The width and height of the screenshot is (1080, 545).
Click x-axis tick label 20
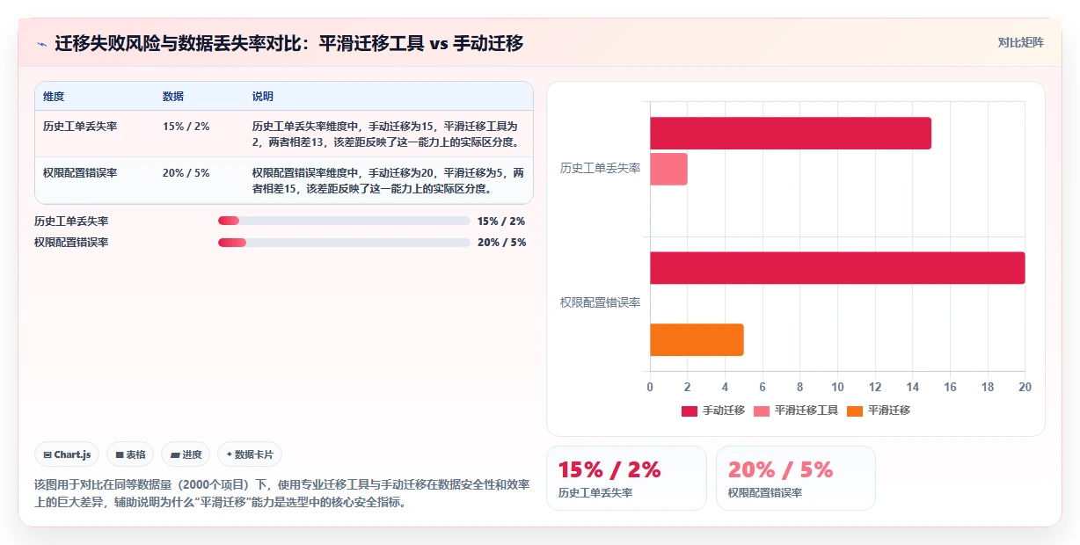pos(1025,387)
